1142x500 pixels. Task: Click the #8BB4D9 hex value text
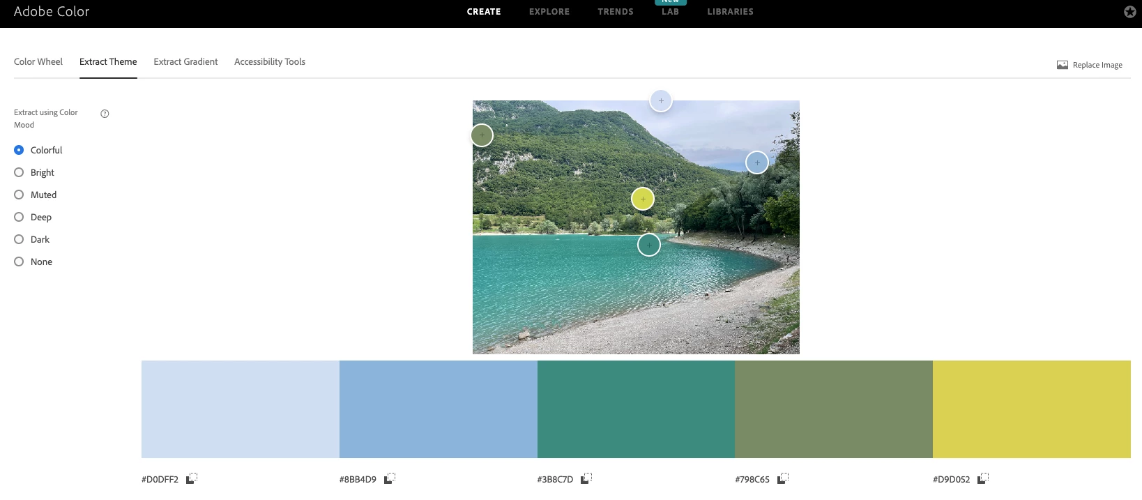(358, 479)
